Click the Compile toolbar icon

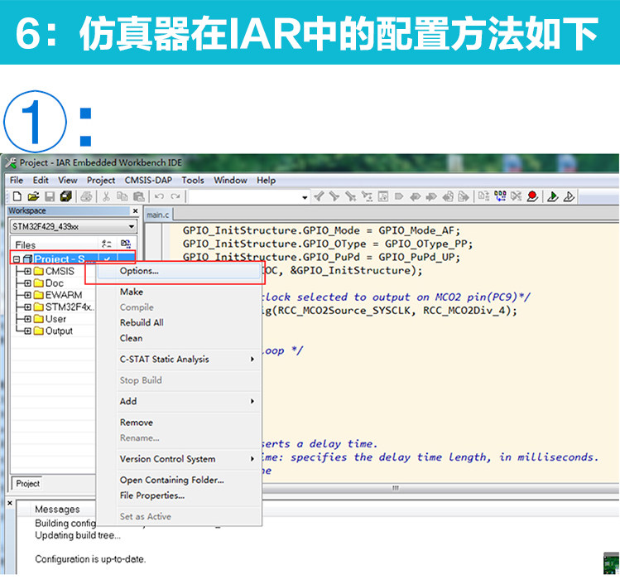pos(483,196)
